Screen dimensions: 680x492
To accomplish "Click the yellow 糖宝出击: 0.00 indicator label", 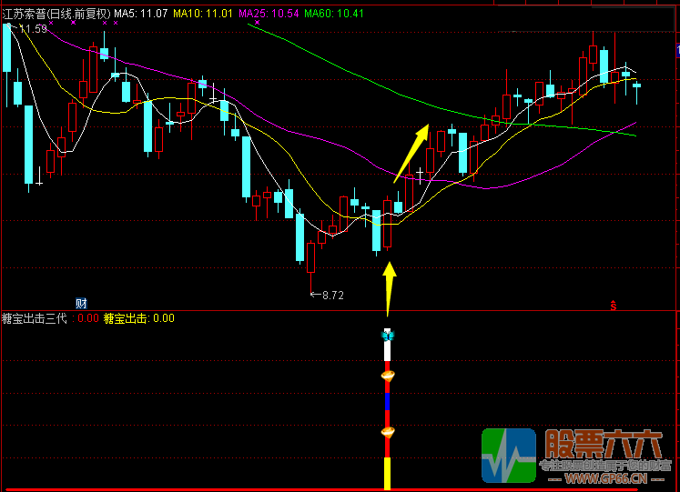I will point(139,318).
